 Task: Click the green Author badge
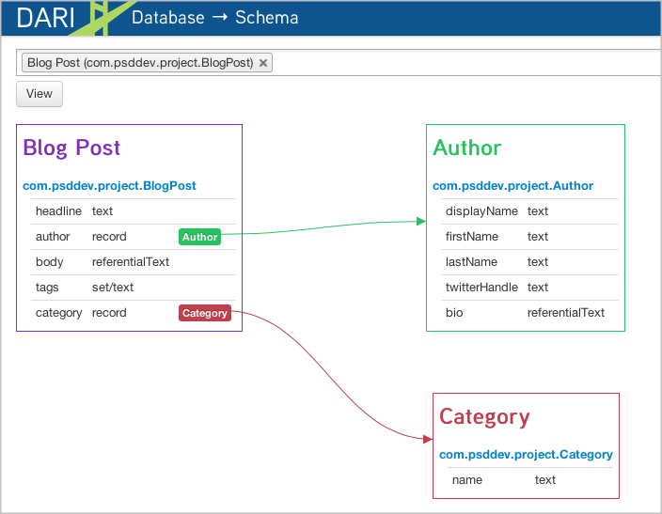199,237
